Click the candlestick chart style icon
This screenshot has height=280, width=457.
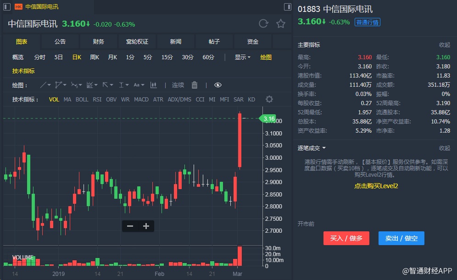[153, 85]
